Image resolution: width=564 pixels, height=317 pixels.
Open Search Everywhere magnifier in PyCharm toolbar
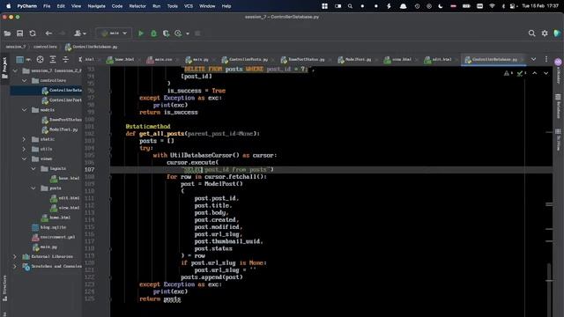[531, 33]
